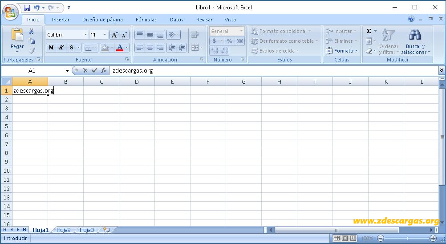The width and height of the screenshot is (446, 244).
Task: Toggle underline with the S button
Action: click(71, 48)
